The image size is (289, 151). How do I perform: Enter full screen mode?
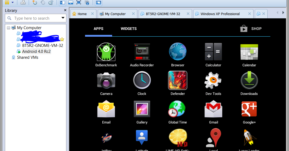(79, 3)
